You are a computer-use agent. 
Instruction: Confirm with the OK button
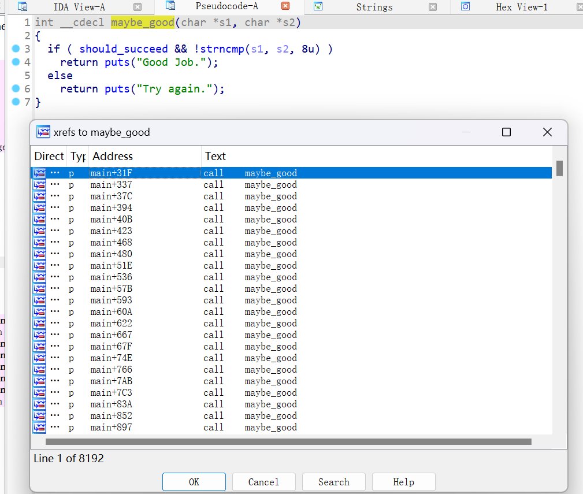(x=194, y=482)
